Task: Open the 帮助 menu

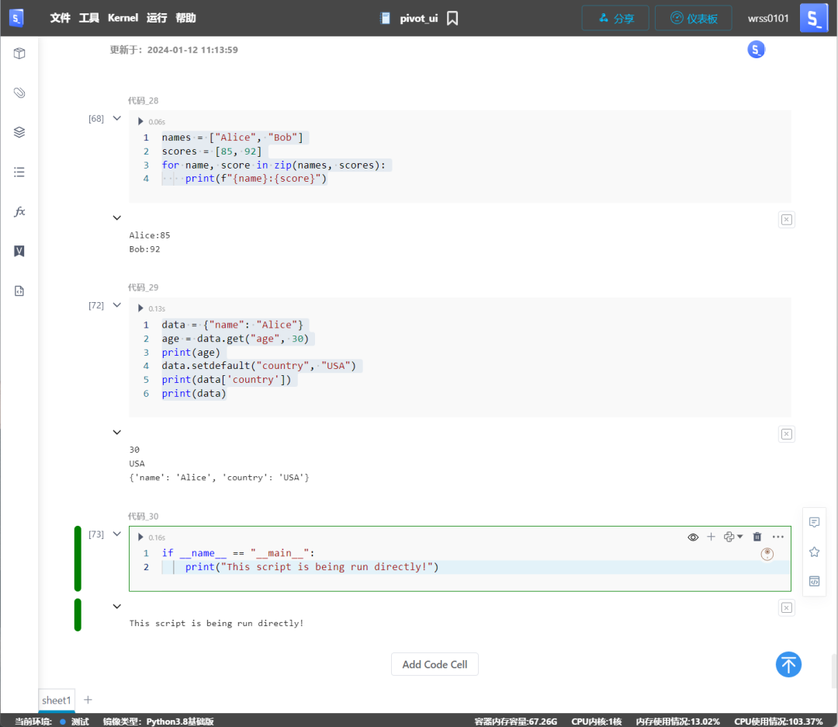Action: 185,18
